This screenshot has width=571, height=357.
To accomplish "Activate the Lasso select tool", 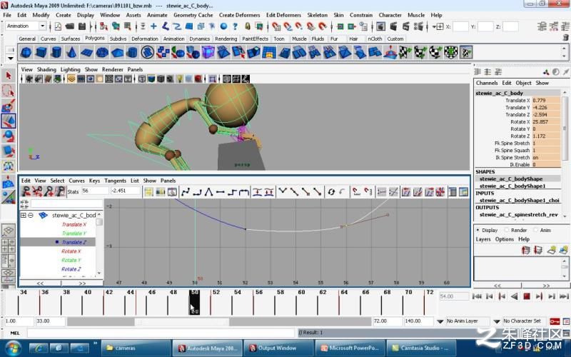I will [x=9, y=91].
